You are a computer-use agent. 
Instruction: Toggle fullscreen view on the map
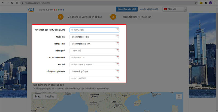point(179,97)
